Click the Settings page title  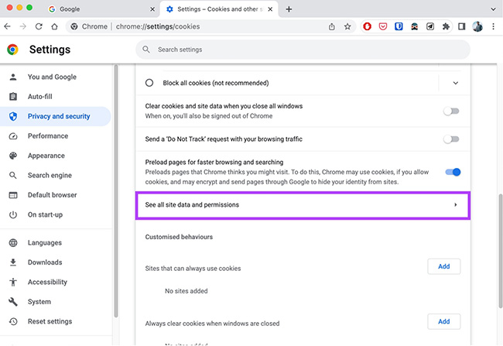click(50, 50)
